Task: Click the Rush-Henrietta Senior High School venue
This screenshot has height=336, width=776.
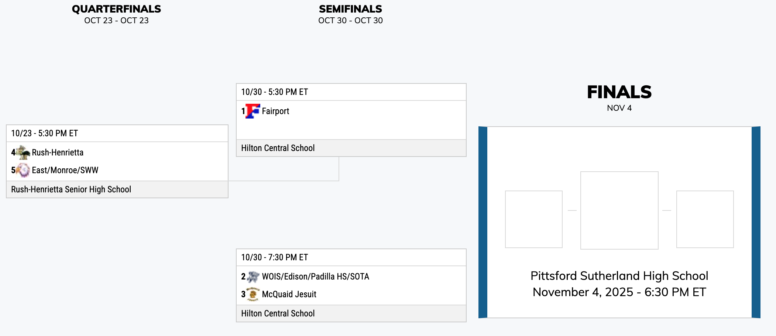Action: point(71,189)
